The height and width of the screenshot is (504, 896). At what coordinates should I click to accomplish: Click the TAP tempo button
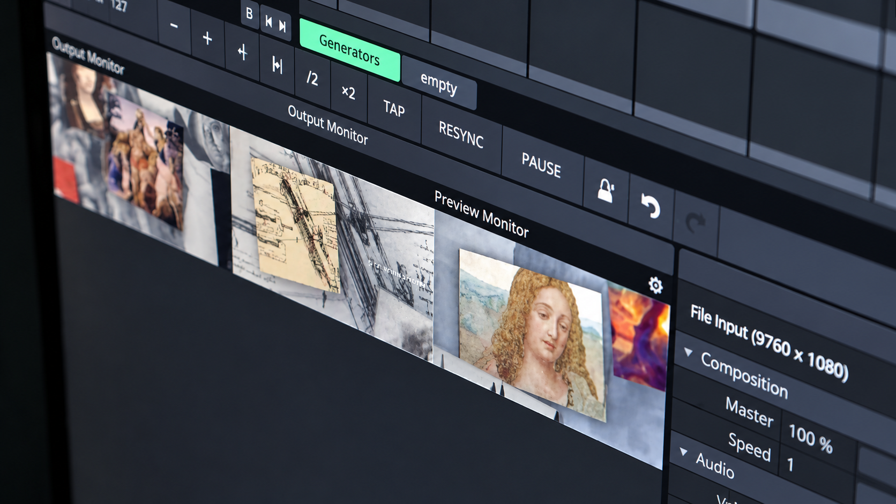394,109
